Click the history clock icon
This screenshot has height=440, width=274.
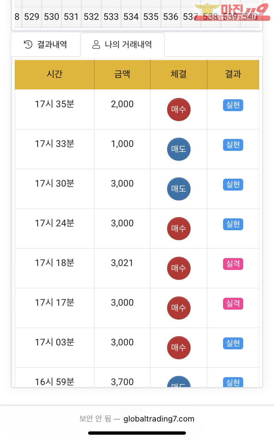point(28,44)
